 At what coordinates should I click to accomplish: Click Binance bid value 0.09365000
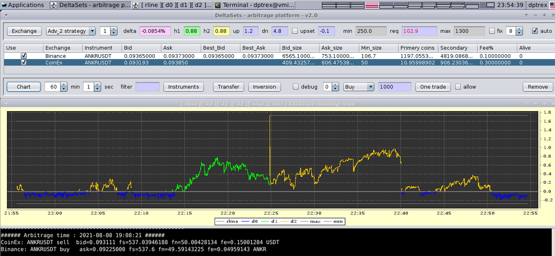click(x=142, y=56)
